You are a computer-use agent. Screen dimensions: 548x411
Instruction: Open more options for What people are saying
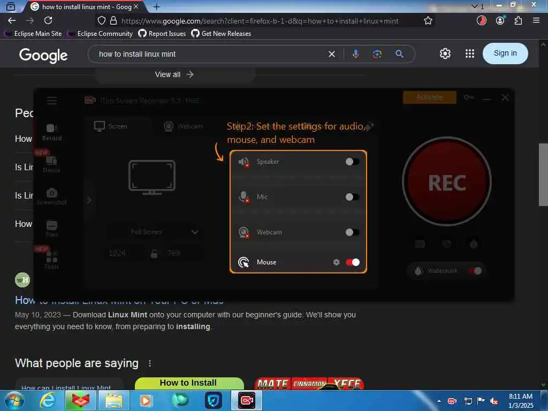pos(150,363)
